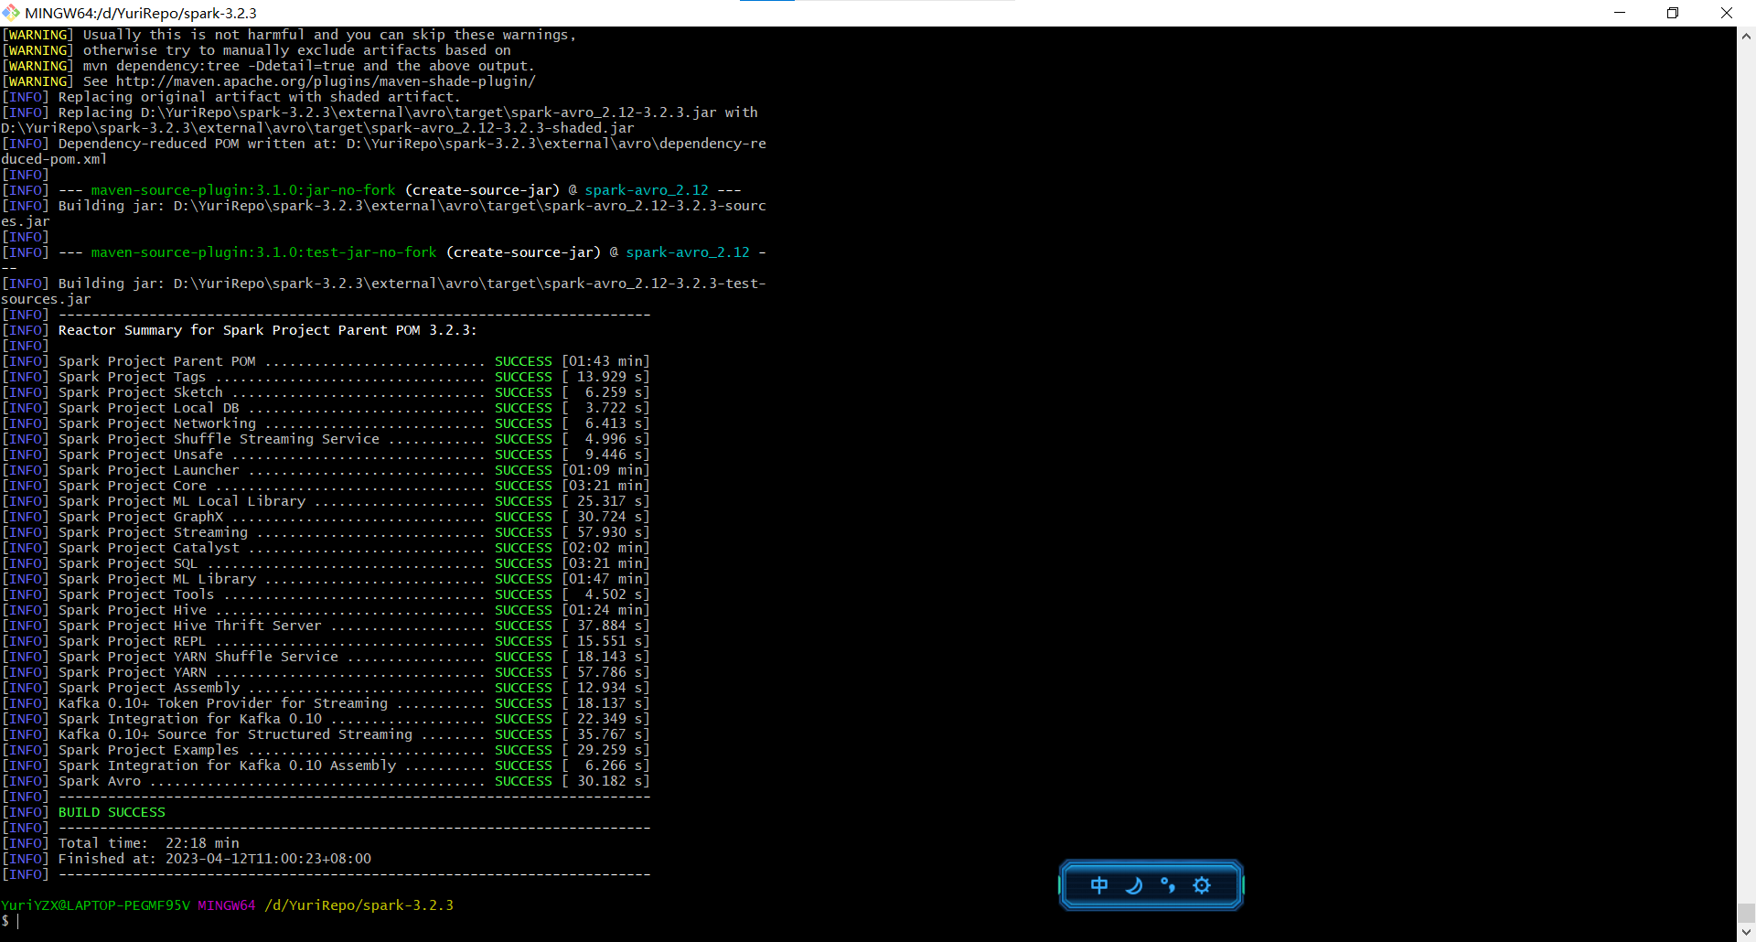Click the window title 'MINGW64:/d/YuriRepo/spark-3.2.3'
Viewport: 1756px width, 942px height.
[141, 13]
